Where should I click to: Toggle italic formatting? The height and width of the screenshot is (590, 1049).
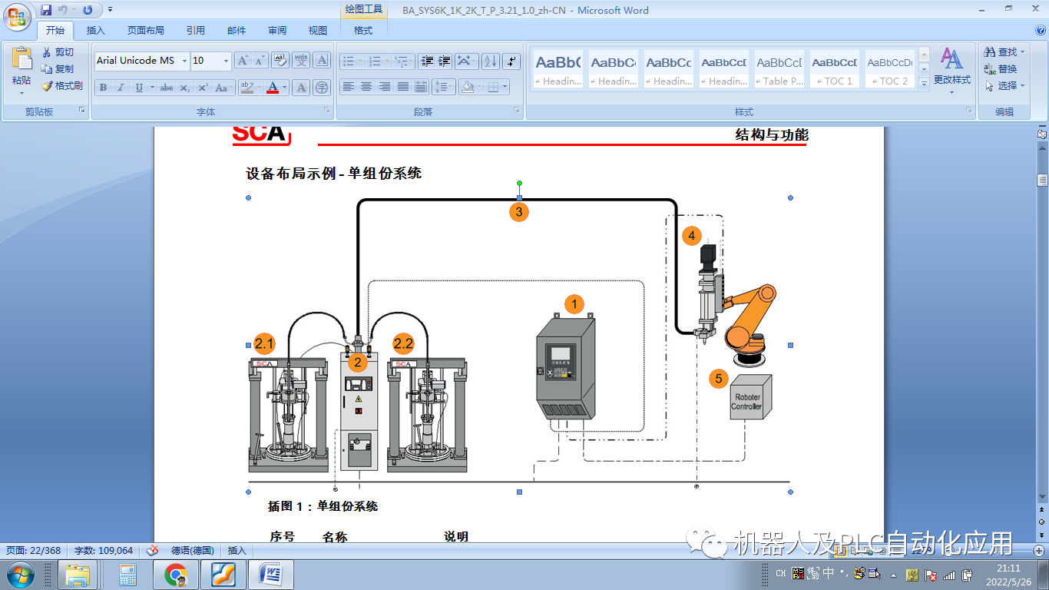(x=120, y=87)
